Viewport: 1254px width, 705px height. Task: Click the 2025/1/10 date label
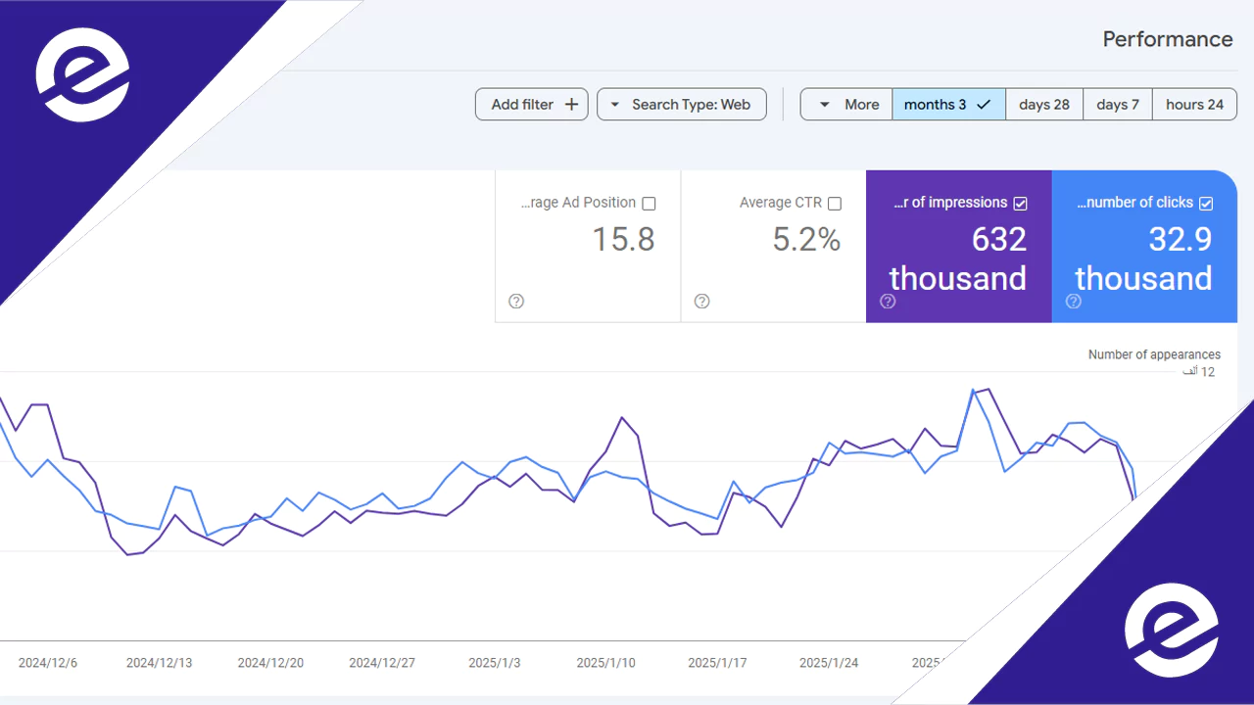point(605,663)
